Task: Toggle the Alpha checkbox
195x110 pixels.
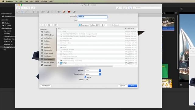Action: click(85, 77)
